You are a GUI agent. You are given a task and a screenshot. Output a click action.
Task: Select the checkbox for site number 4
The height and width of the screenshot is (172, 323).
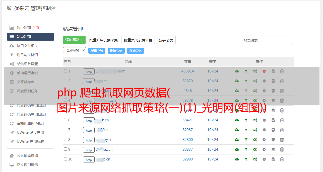[66, 100]
